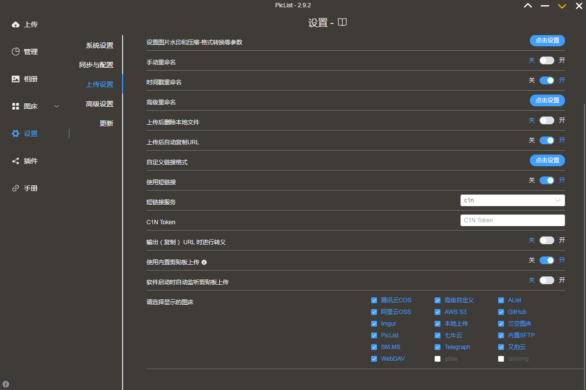Turn off 使用短链接 switch
Screen dimensions: 586x390
pyautogui.click(x=547, y=180)
